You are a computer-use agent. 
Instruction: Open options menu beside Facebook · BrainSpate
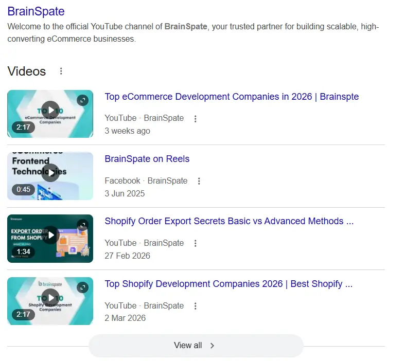tap(199, 181)
